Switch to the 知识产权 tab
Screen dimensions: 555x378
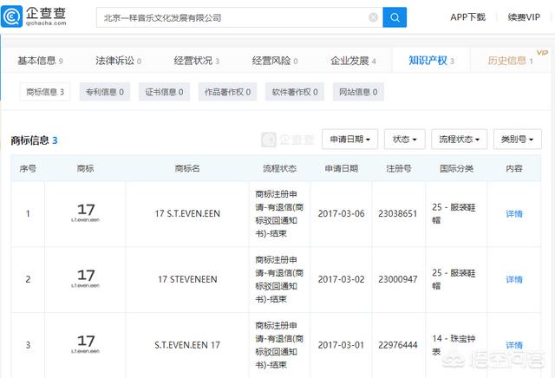tap(431, 61)
